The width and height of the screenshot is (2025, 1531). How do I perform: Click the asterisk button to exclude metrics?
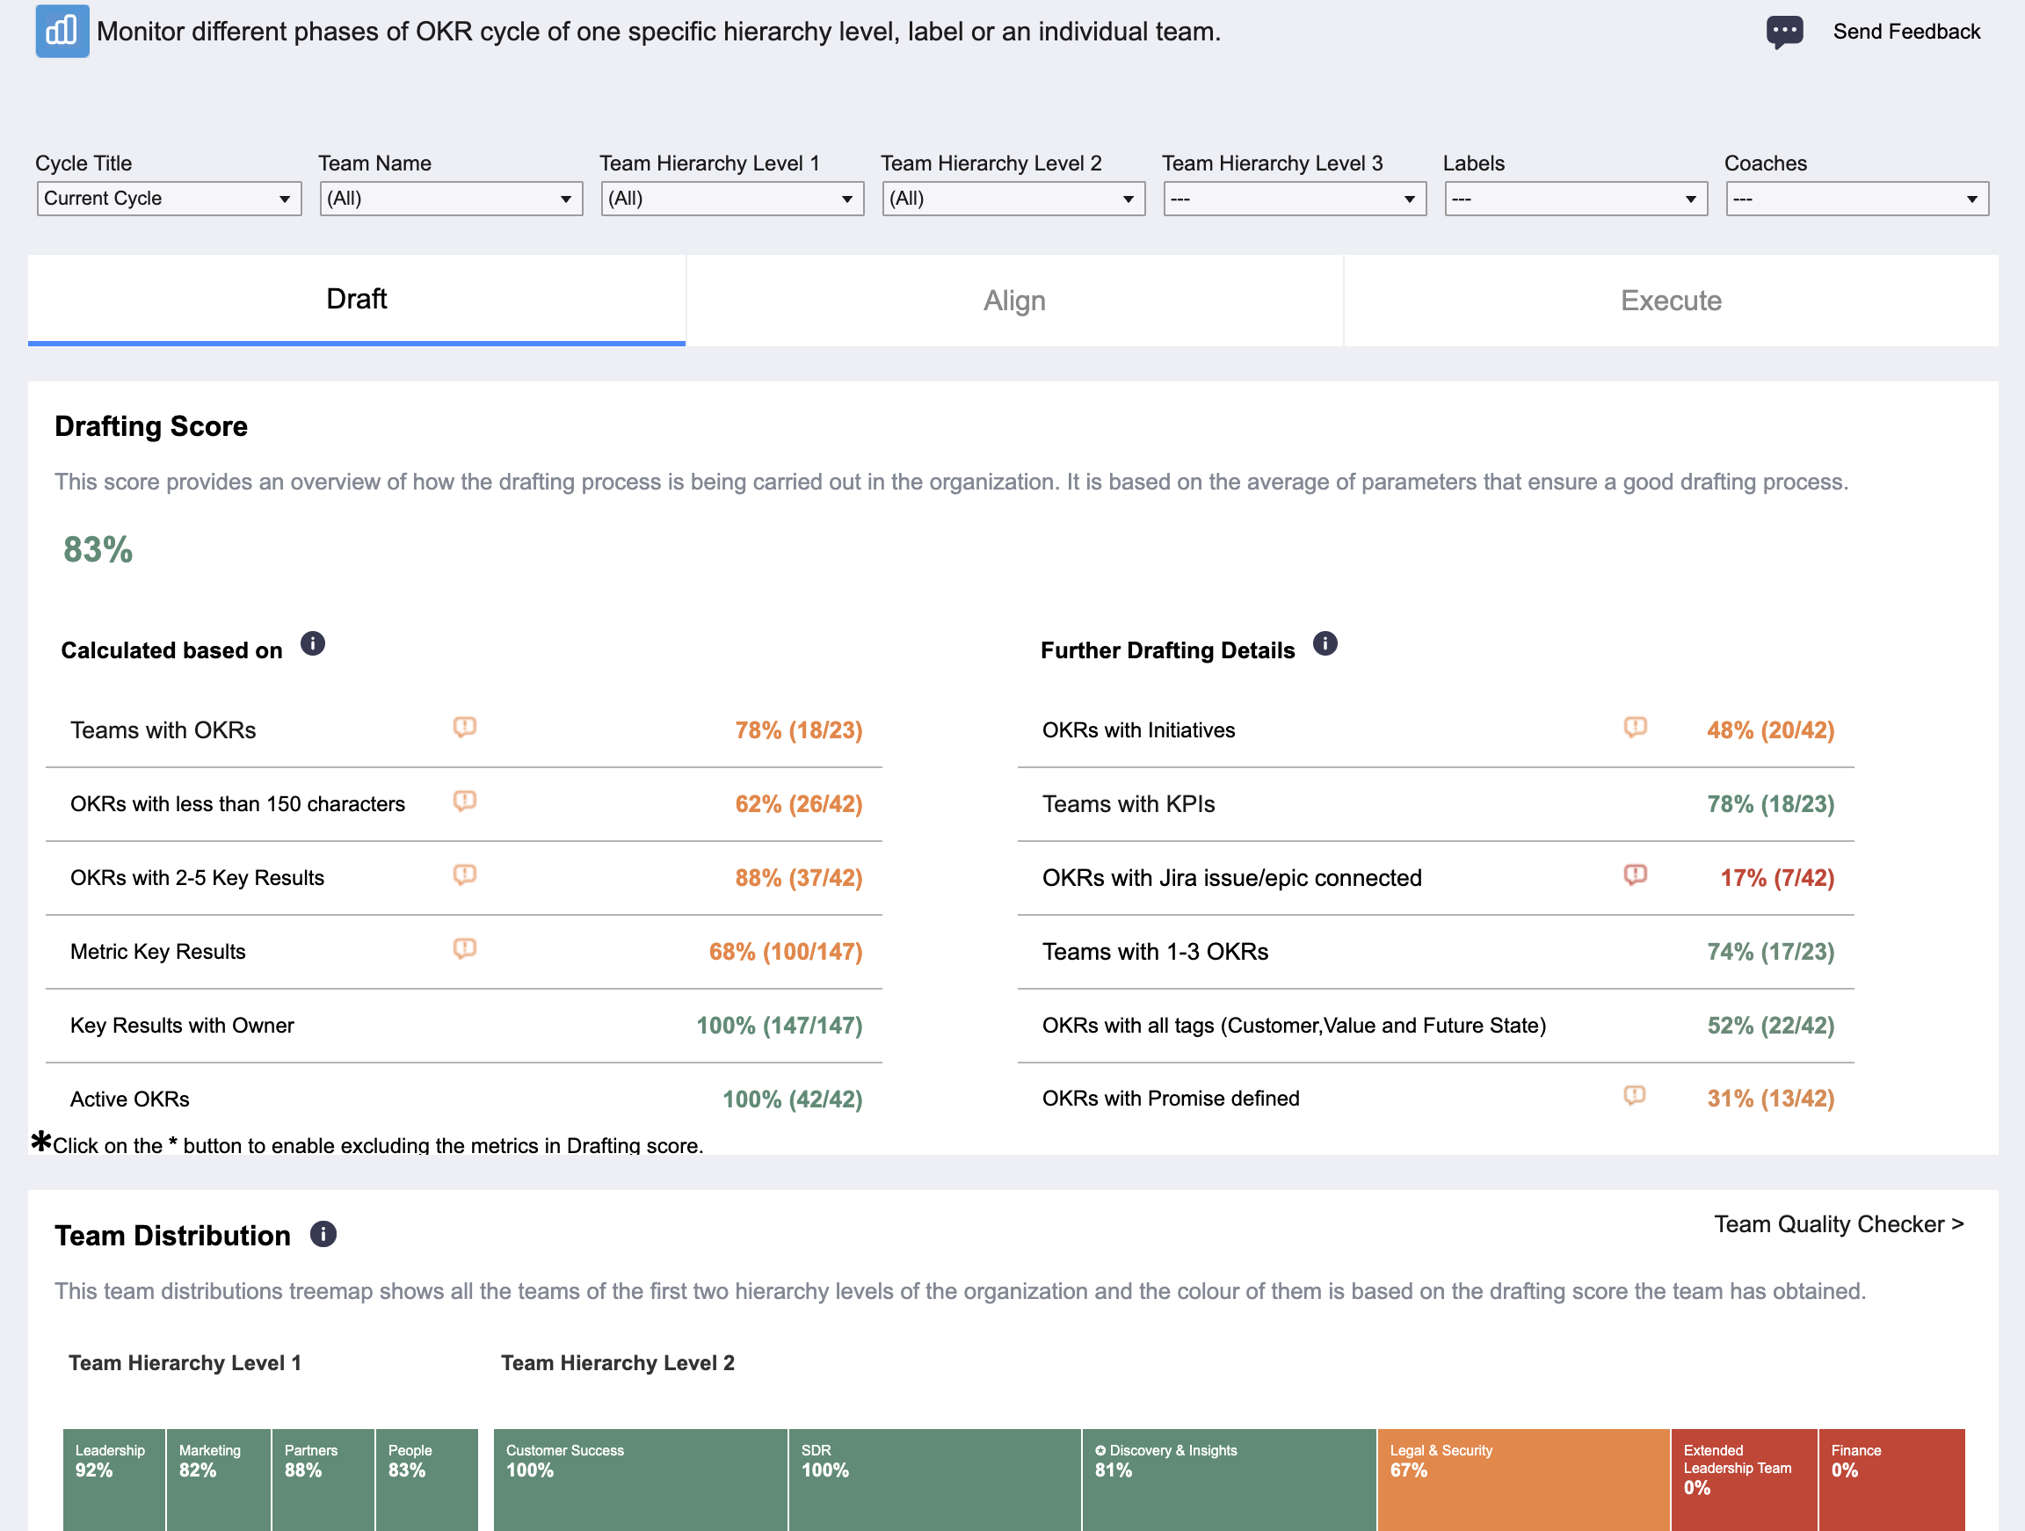40,1141
